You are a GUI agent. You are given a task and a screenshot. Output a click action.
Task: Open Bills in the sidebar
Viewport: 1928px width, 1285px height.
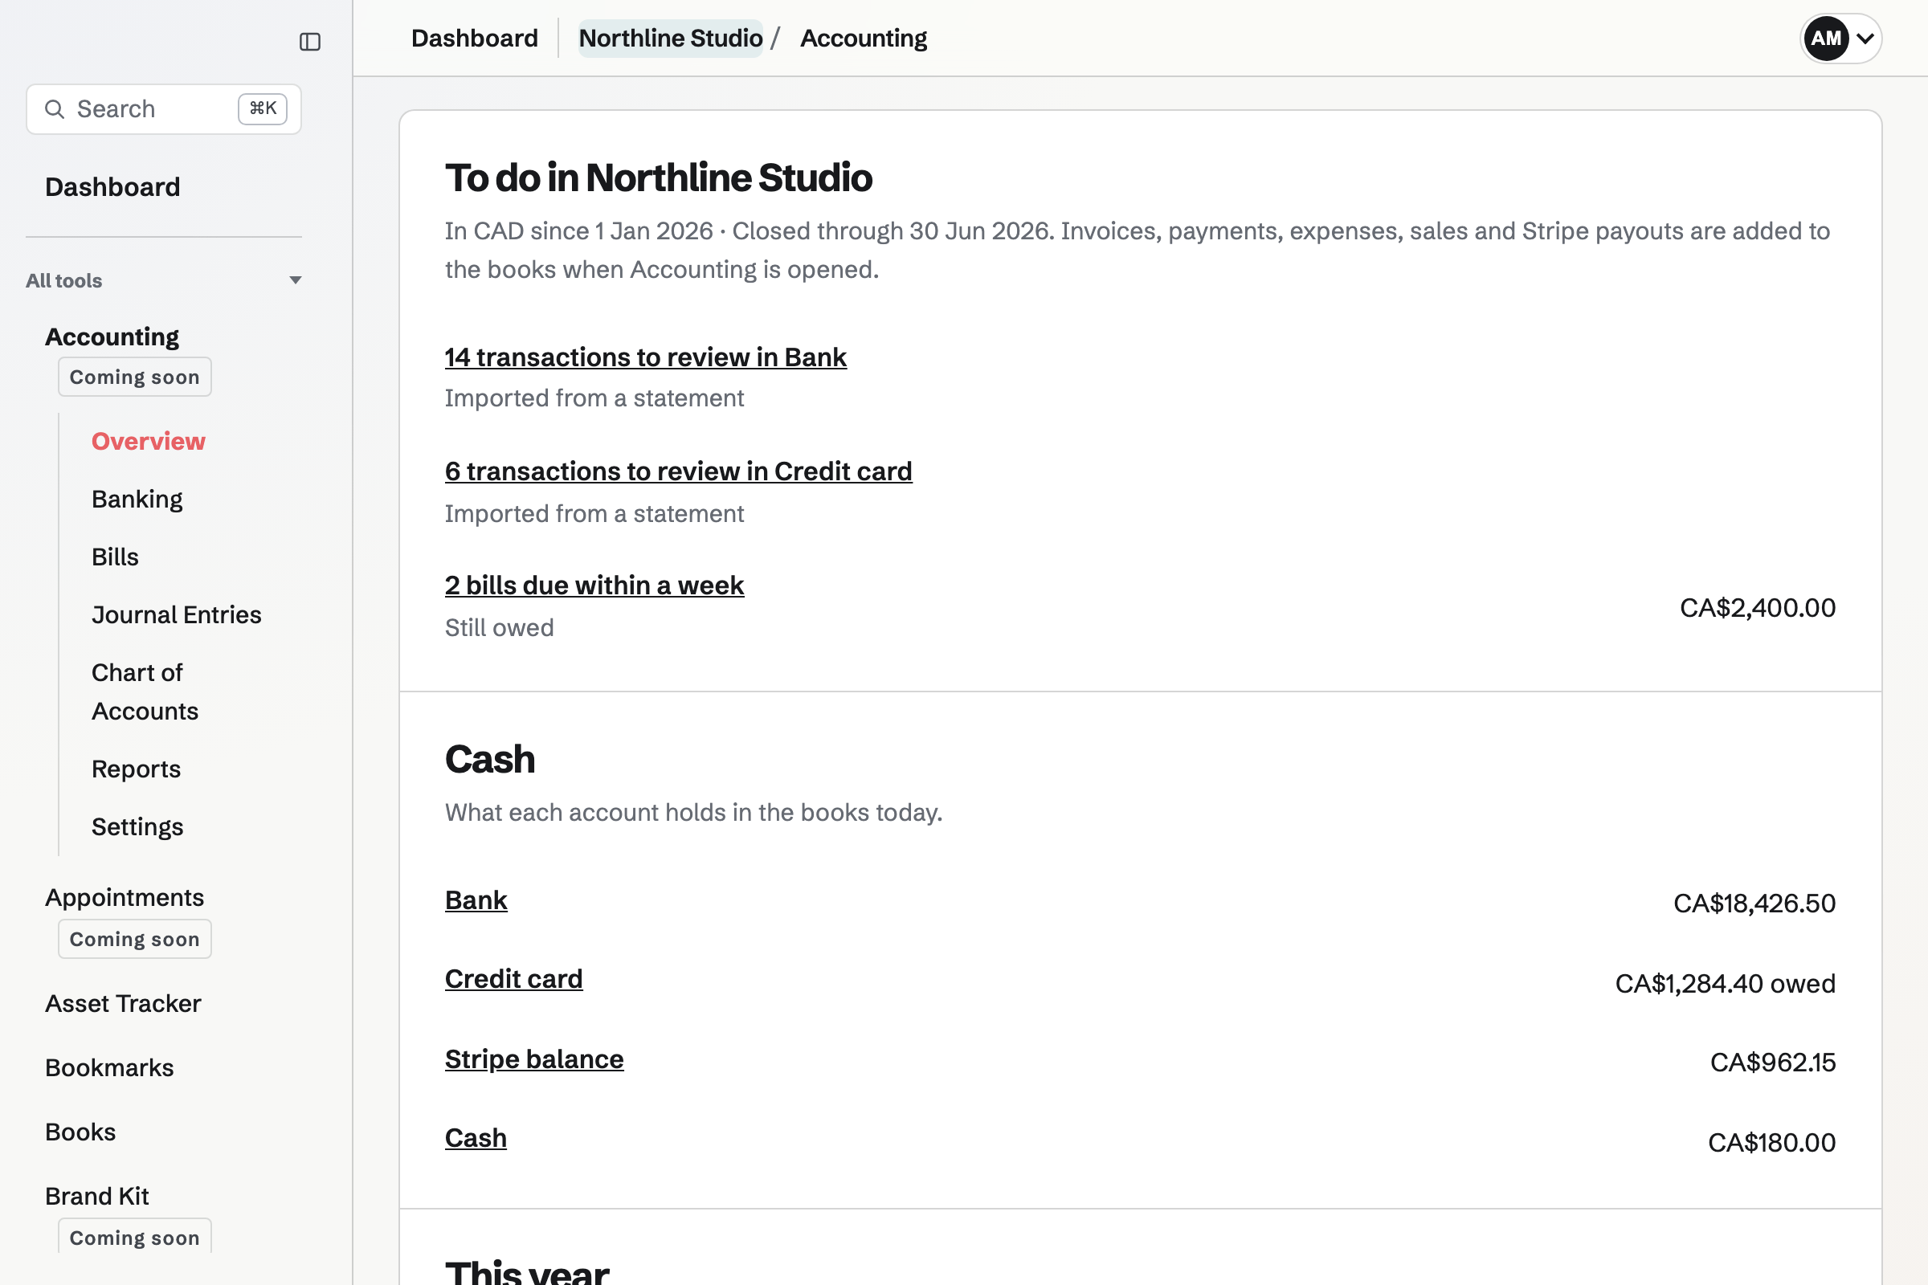click(115, 557)
